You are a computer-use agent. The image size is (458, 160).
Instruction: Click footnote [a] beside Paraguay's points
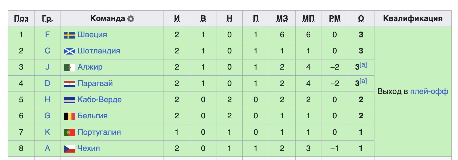click(363, 81)
